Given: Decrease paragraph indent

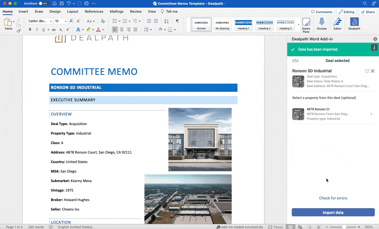Looking at the screenshot, I should tap(149, 21).
